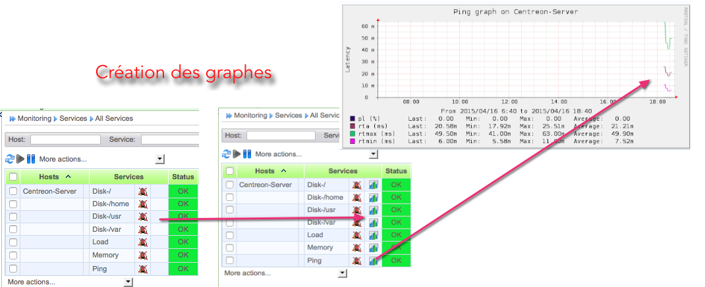705x287 pixels.
Task: Select the Memory row checkbox in middle panel
Action: click(x=229, y=248)
